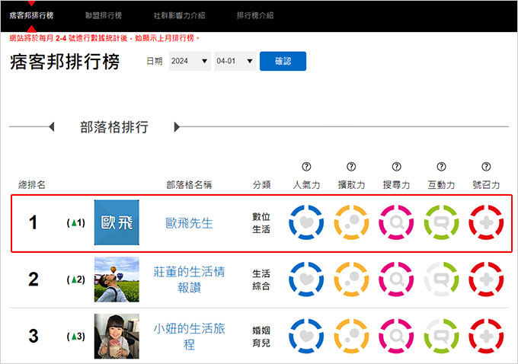Click the 確認 button
Screen dimensions: 518x364
[x=283, y=61]
